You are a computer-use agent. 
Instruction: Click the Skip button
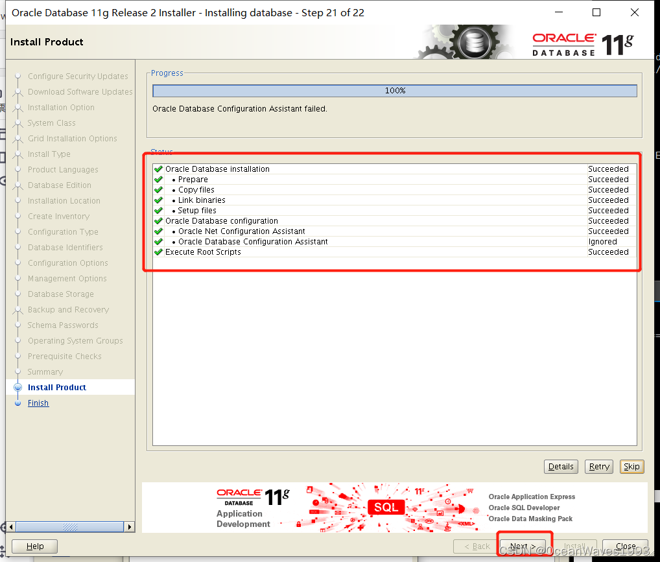pos(631,467)
